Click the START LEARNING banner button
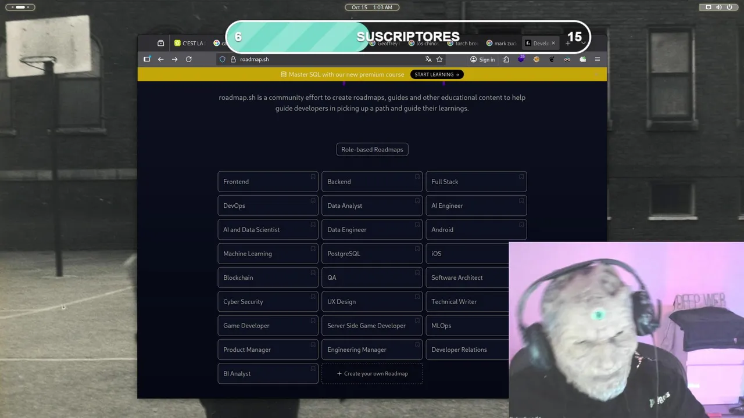 tap(437, 74)
